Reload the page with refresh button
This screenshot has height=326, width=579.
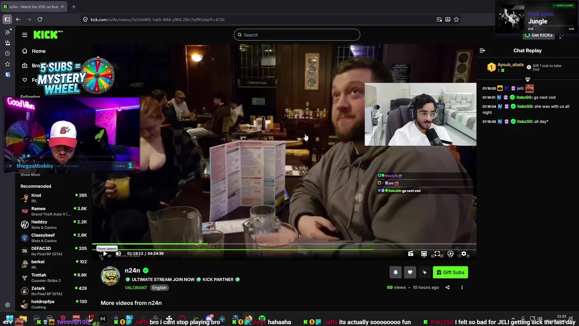(x=40, y=19)
